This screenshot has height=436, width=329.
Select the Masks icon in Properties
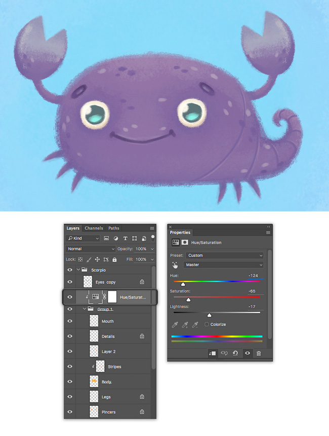(185, 242)
